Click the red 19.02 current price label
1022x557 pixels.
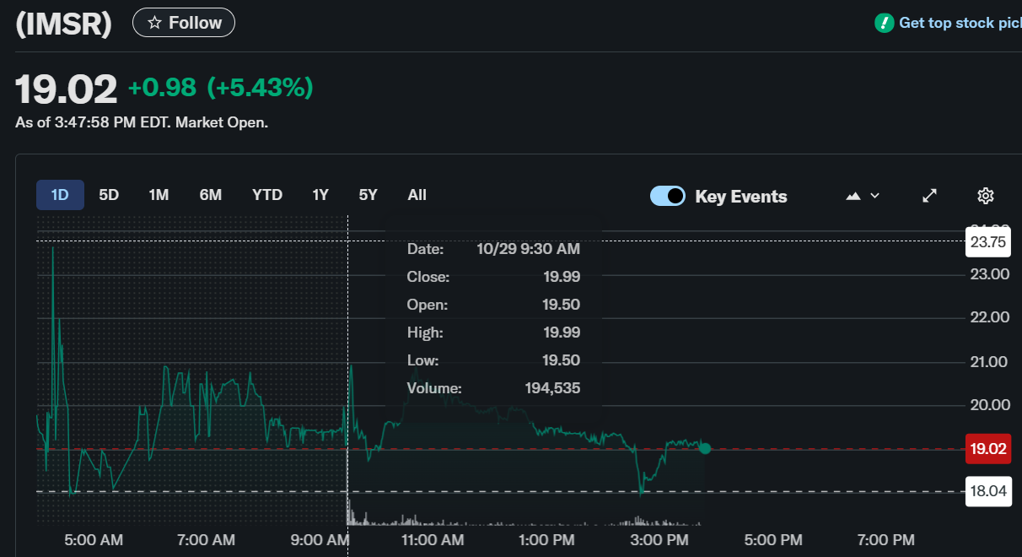[988, 448]
